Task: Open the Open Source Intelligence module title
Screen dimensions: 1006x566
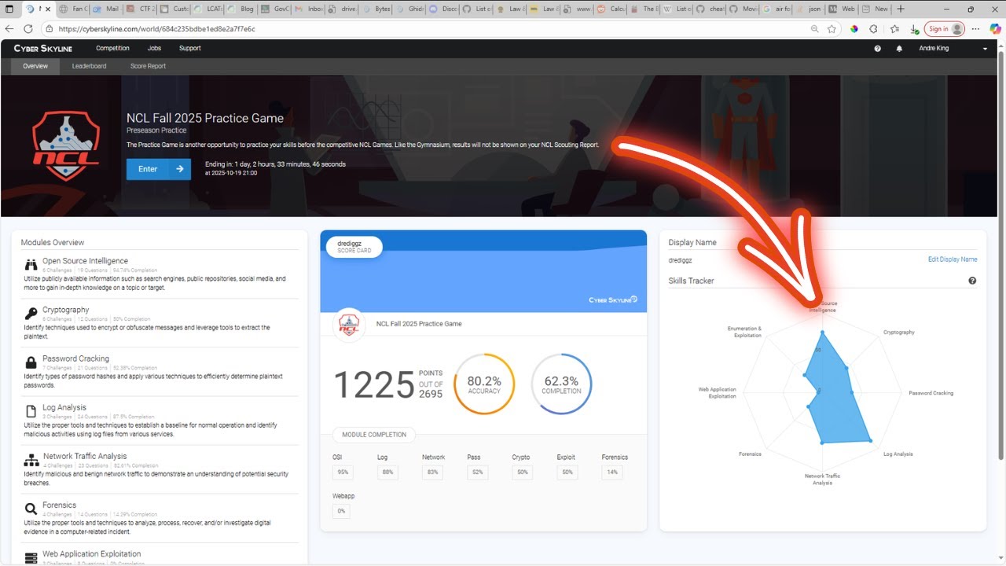Action: [85, 261]
